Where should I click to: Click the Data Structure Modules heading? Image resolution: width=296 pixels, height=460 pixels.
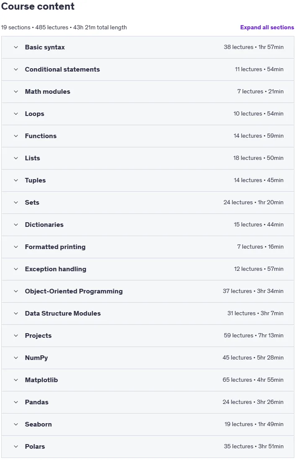63,314
